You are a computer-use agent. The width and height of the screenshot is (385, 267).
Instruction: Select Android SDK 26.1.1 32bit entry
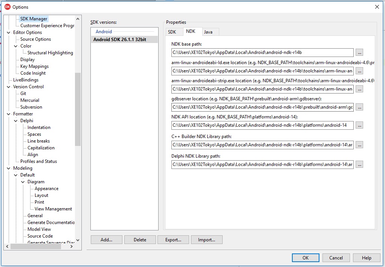[119, 39]
